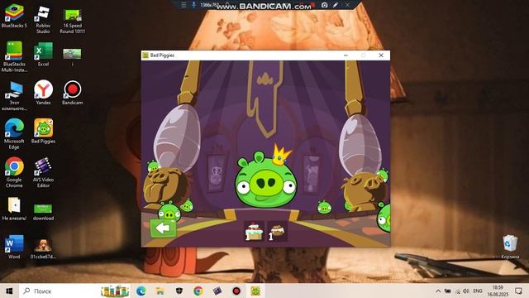The width and height of the screenshot is (529, 298).
Task: Select the big cake item in Bad Piggies
Action: pos(254,231)
